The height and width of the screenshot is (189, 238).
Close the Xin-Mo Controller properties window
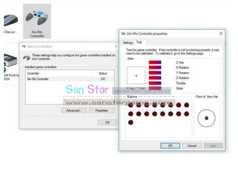tap(221, 33)
